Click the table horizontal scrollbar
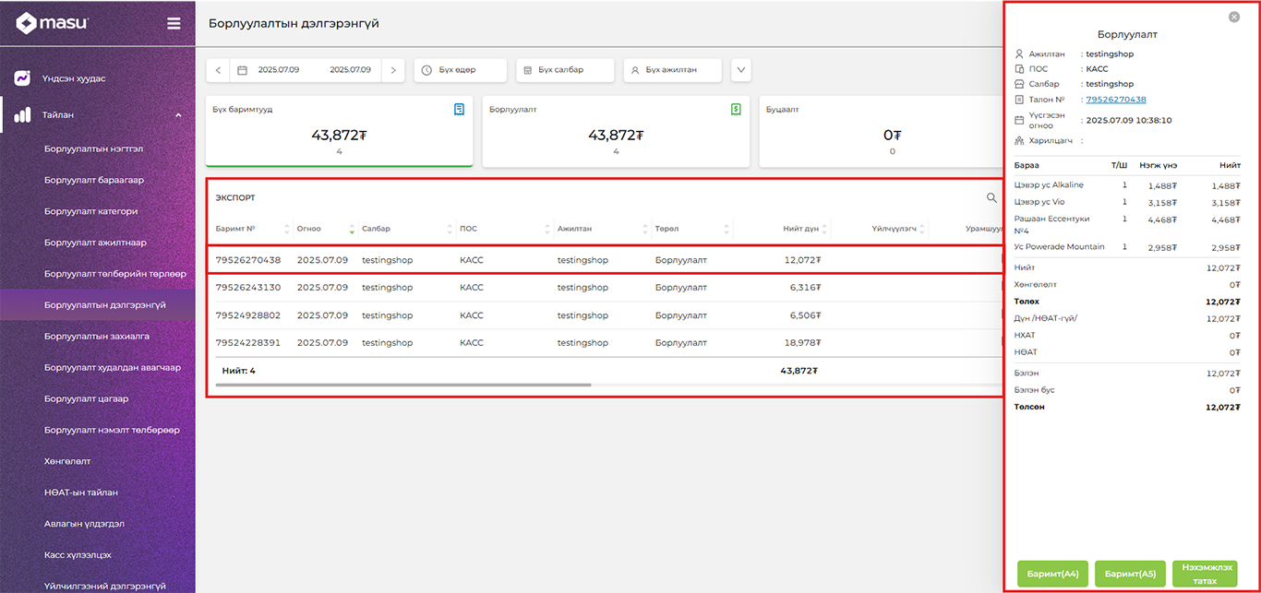 (402, 385)
